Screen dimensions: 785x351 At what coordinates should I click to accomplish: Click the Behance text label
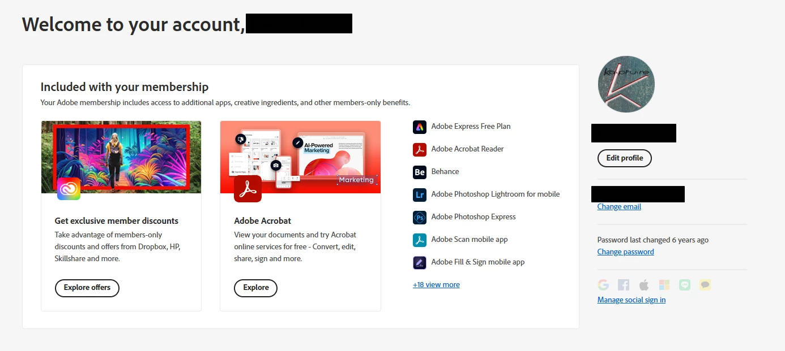coord(445,172)
